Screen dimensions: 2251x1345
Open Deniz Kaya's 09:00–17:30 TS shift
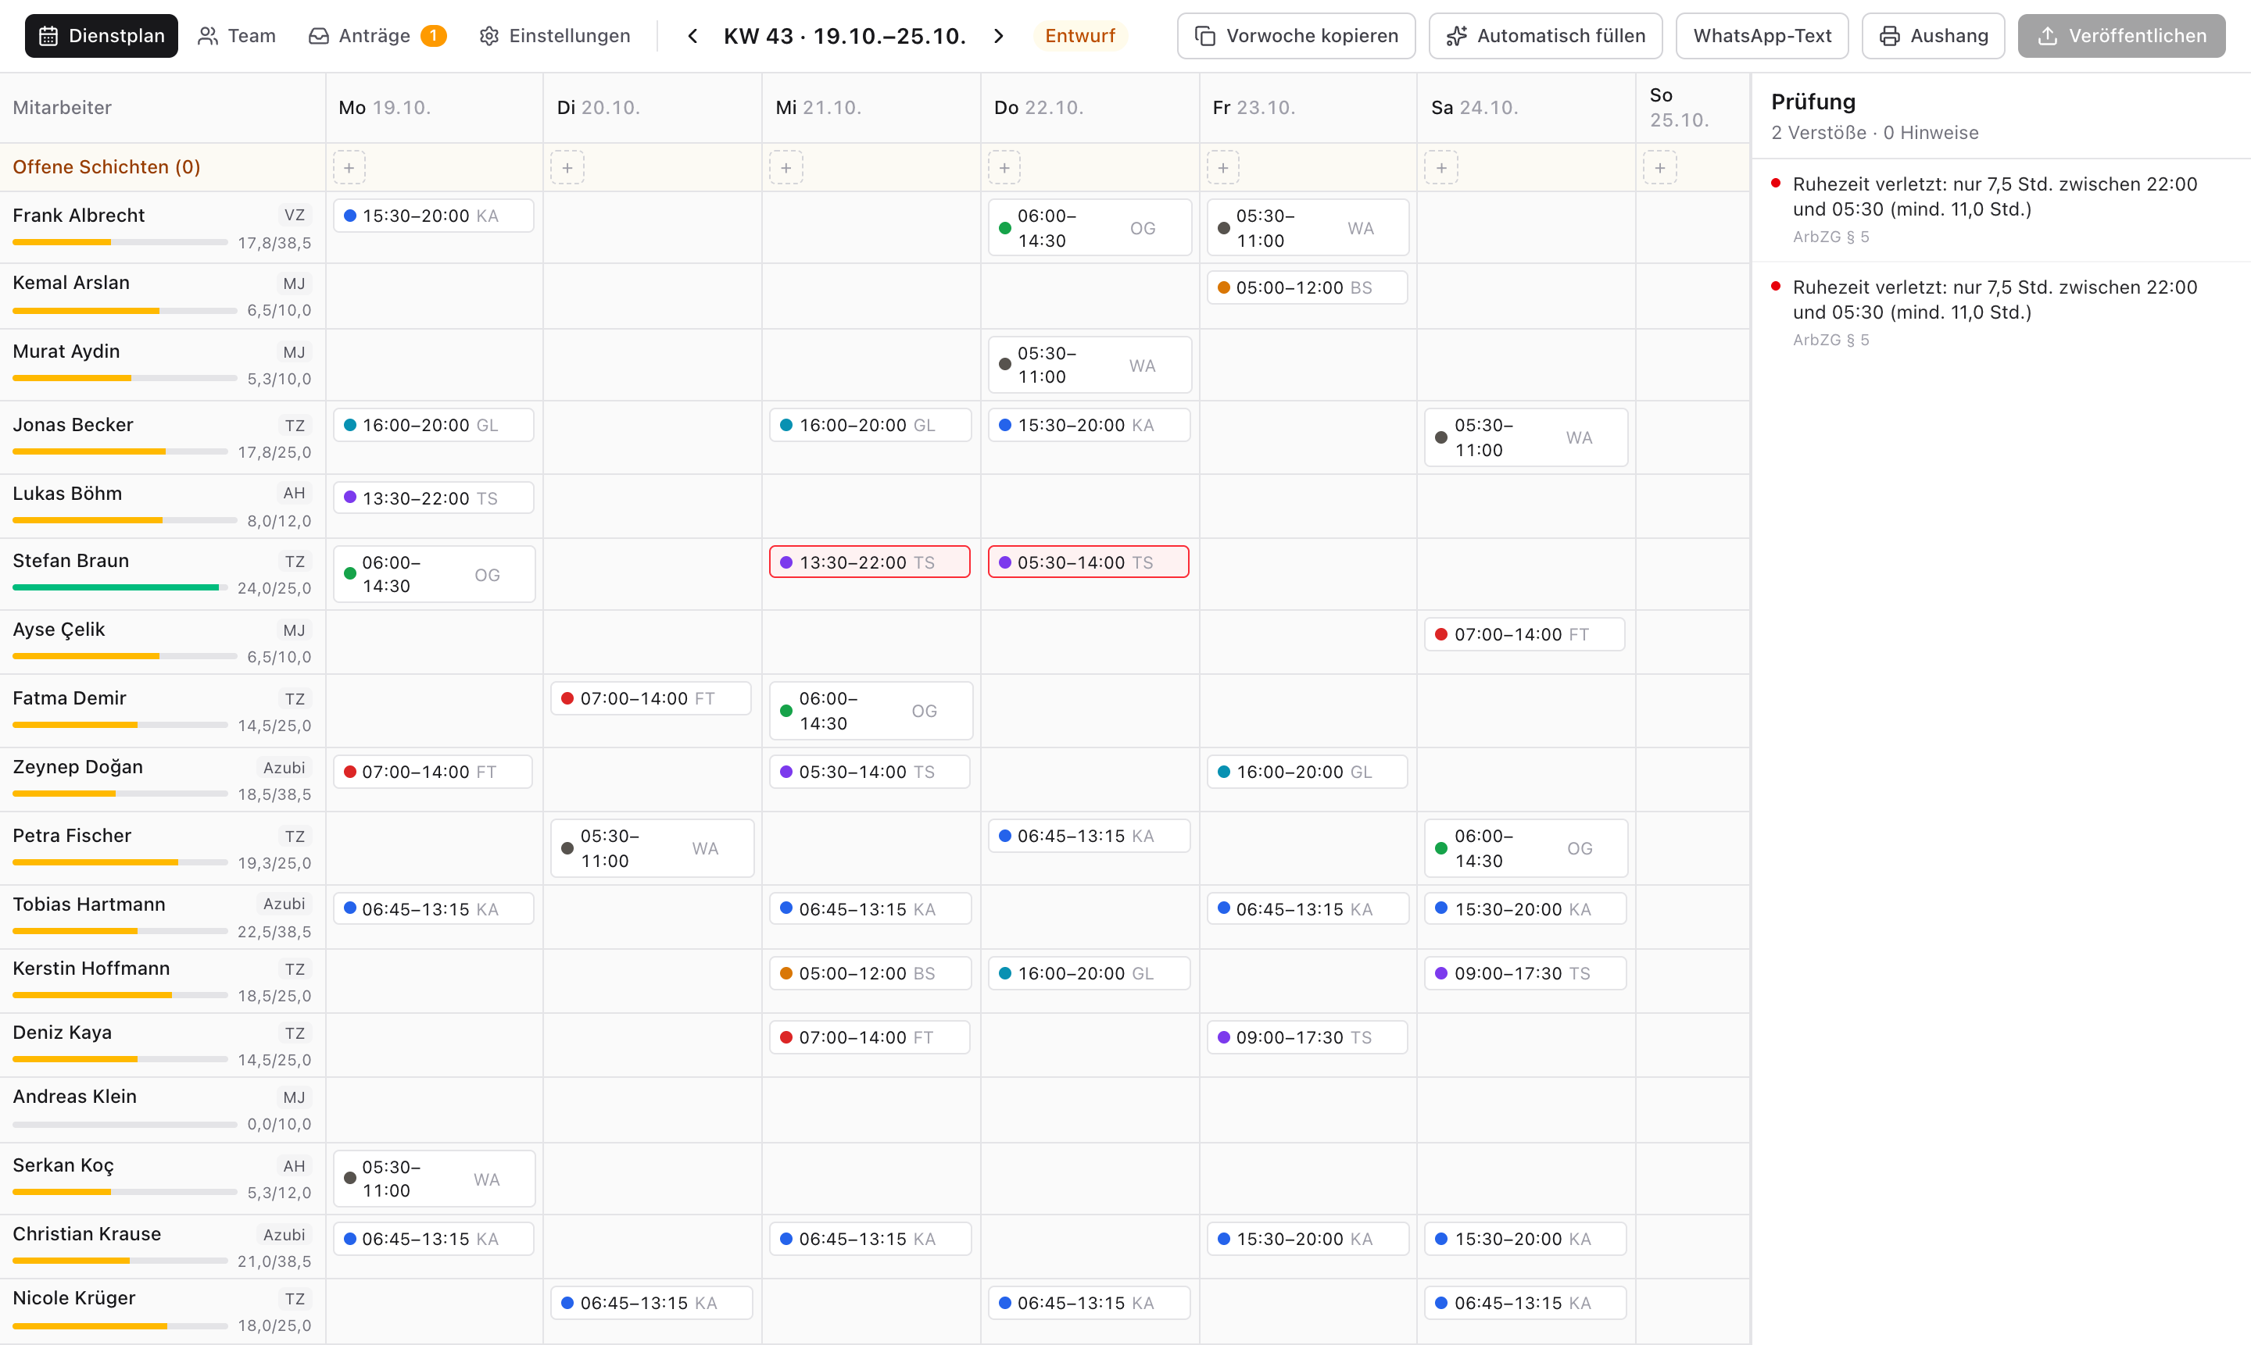(x=1306, y=1036)
